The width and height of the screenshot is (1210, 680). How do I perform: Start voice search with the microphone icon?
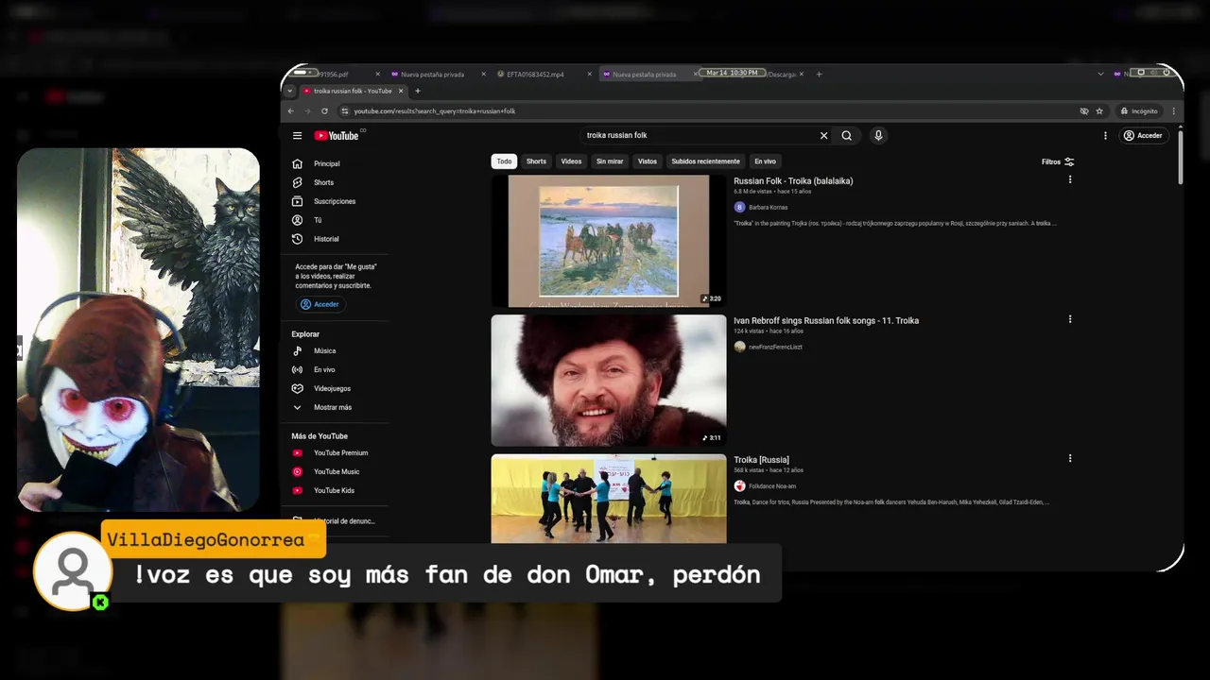[878, 135]
